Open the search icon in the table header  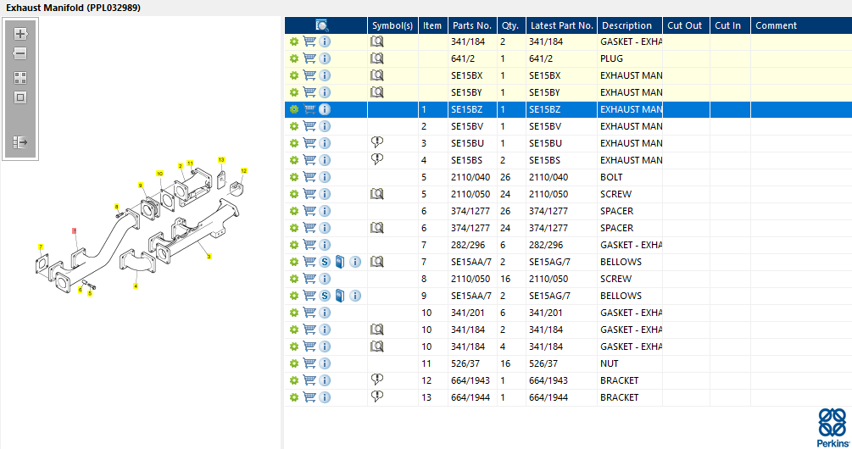point(322,25)
